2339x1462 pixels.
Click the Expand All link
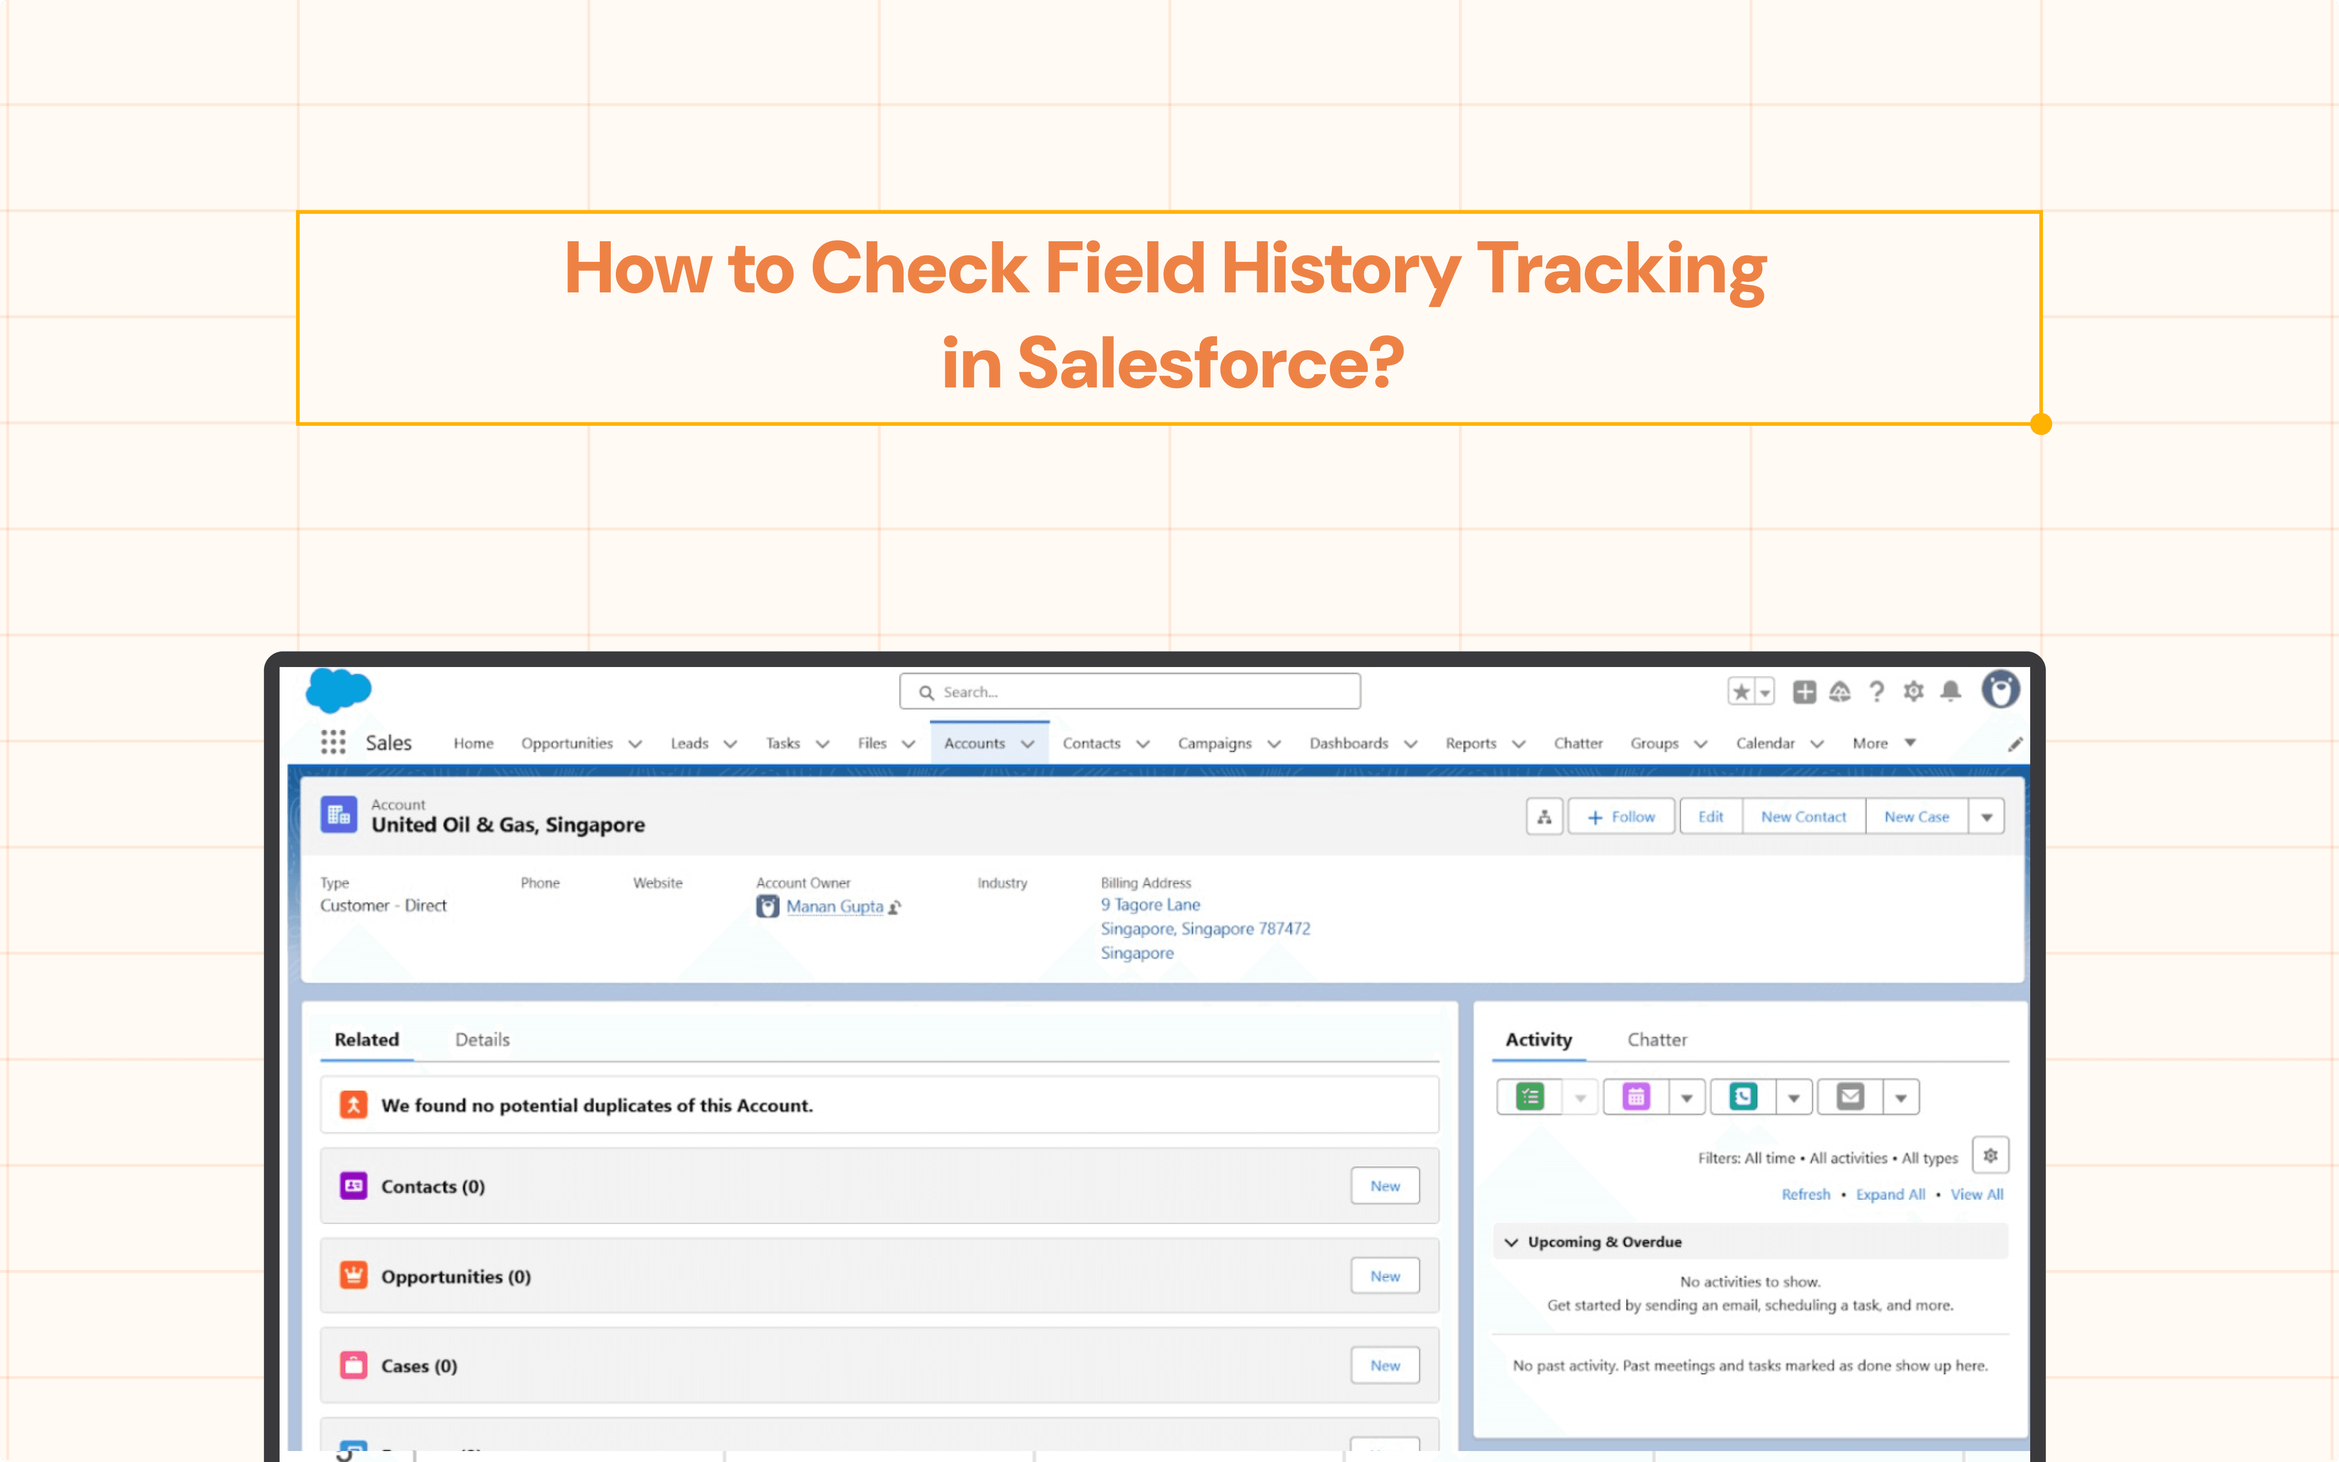[x=1889, y=1194]
